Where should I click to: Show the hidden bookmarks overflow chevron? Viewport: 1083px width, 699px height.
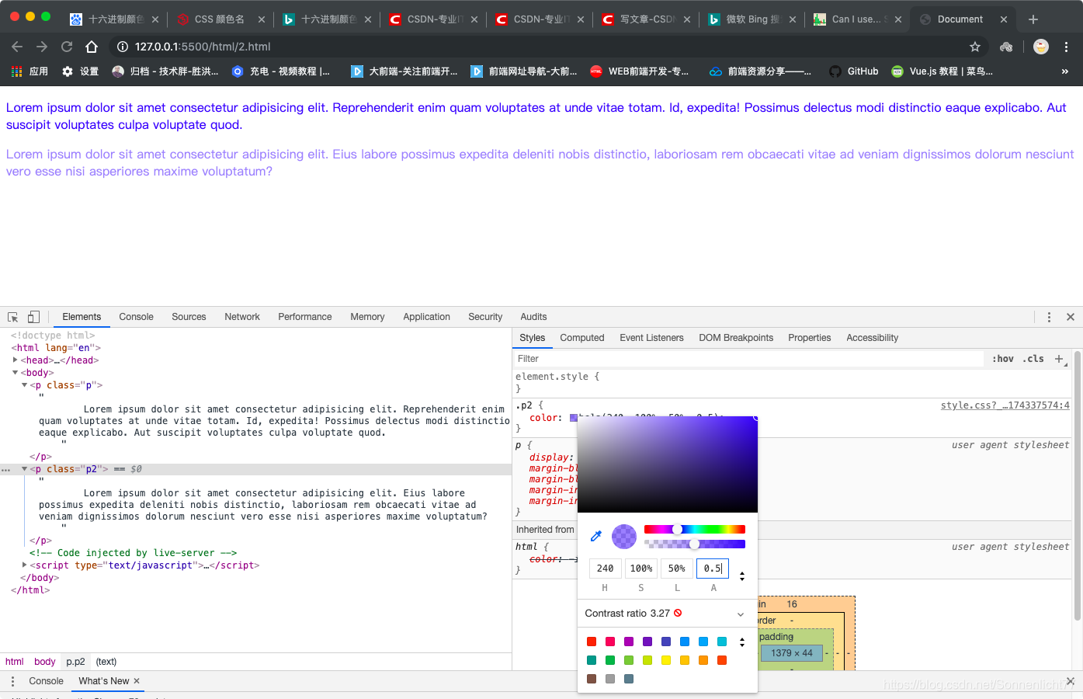point(1064,71)
